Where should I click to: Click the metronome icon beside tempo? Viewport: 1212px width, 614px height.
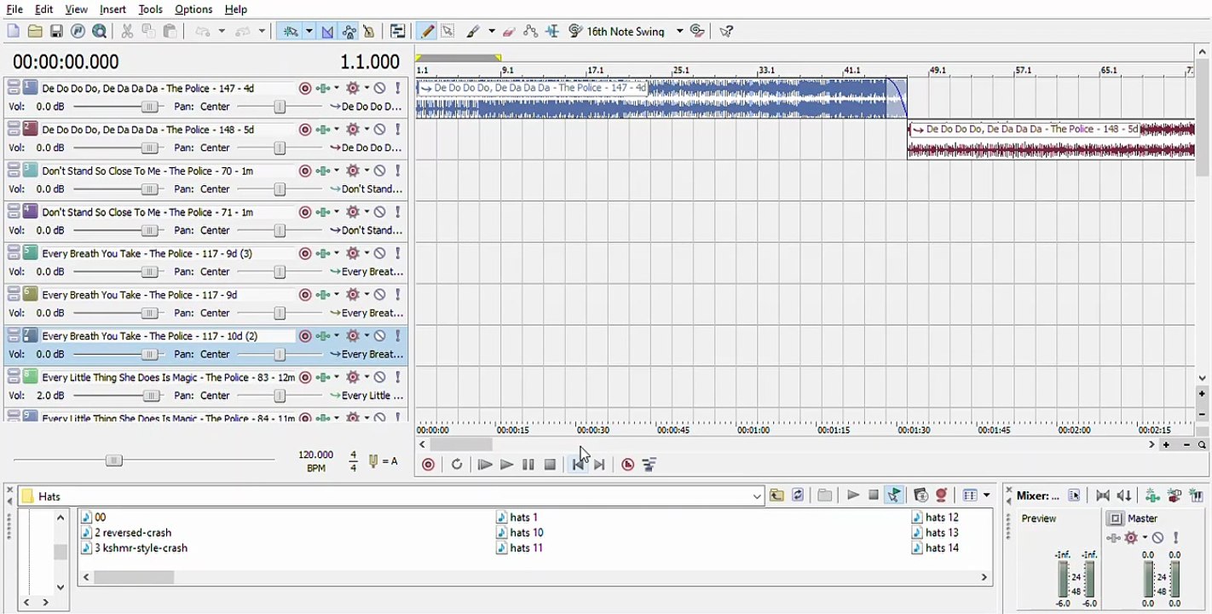373,461
